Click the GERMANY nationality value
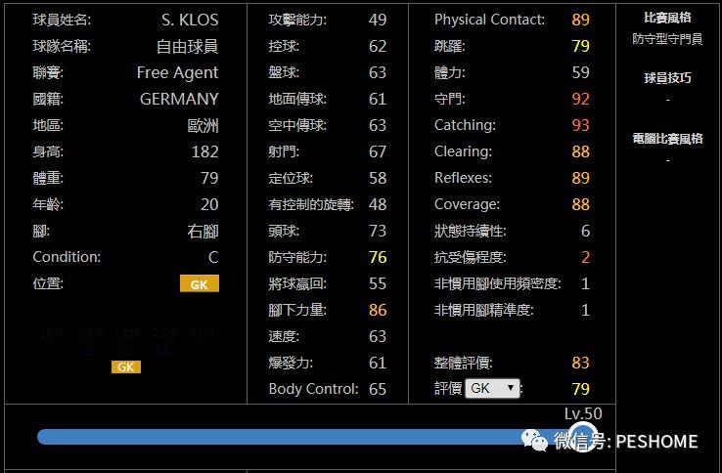Viewport: 722px width, 473px height. point(179,99)
